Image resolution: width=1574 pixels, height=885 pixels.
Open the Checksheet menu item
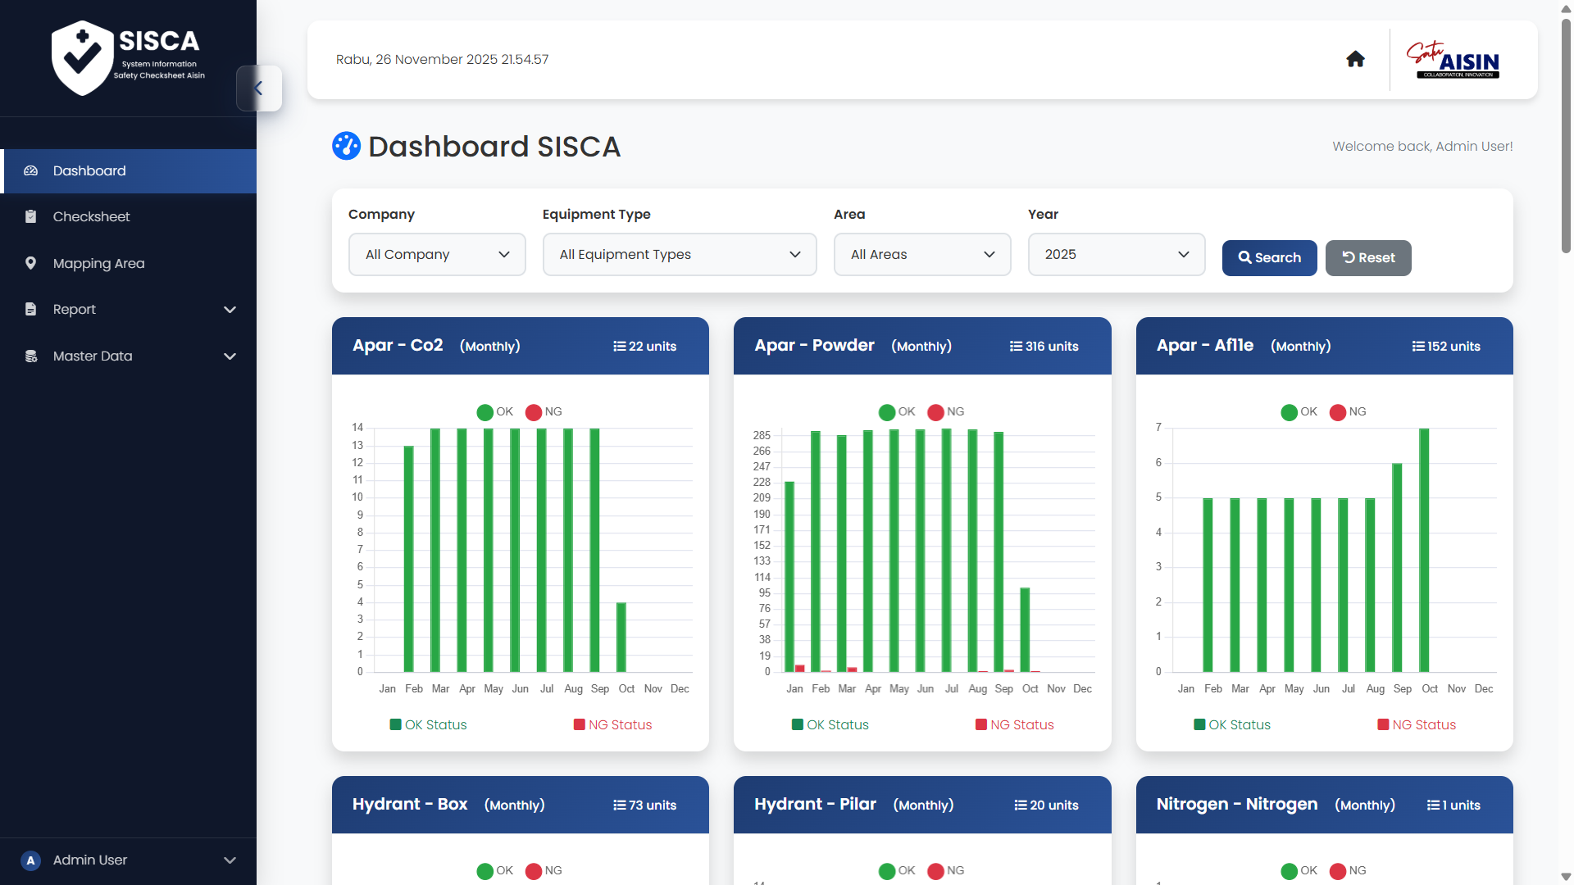click(130, 217)
